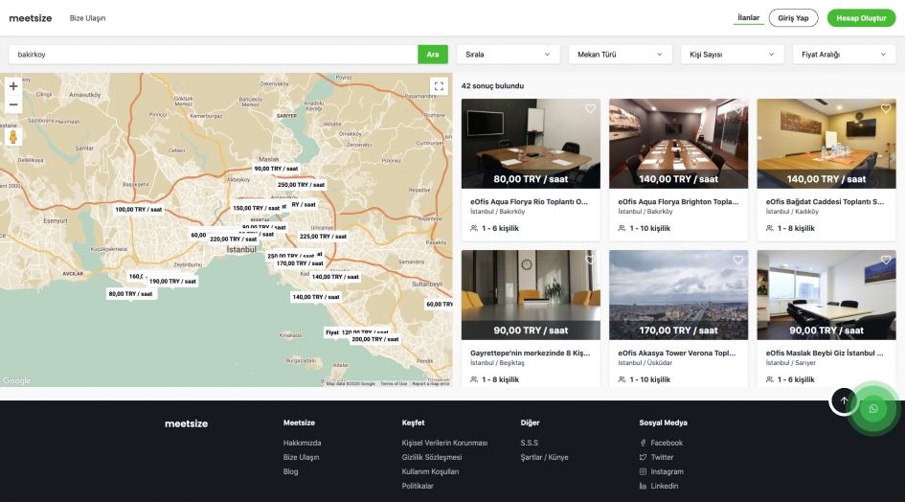This screenshot has width=905, height=502.
Task: Zoom in on the map
Action: tap(13, 86)
